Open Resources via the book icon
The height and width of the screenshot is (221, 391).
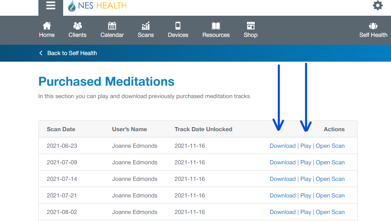coord(216,26)
